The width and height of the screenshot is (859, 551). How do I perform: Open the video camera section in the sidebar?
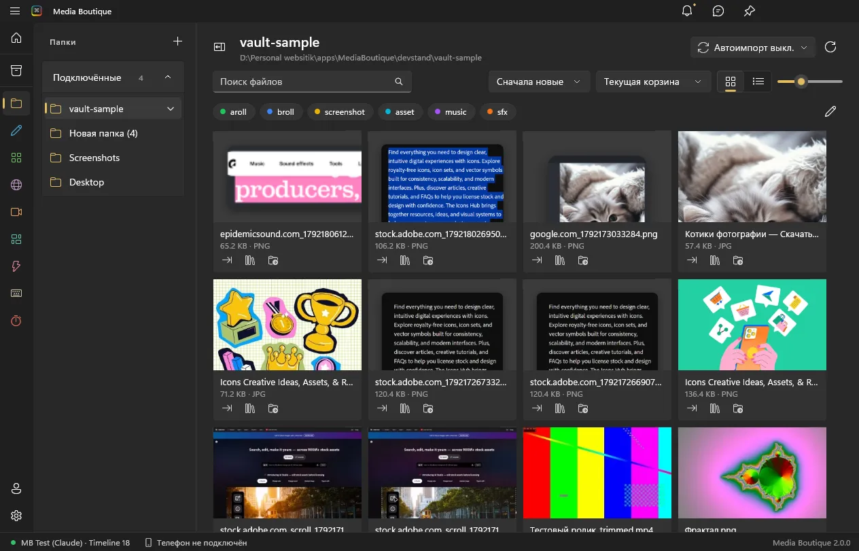tap(16, 212)
